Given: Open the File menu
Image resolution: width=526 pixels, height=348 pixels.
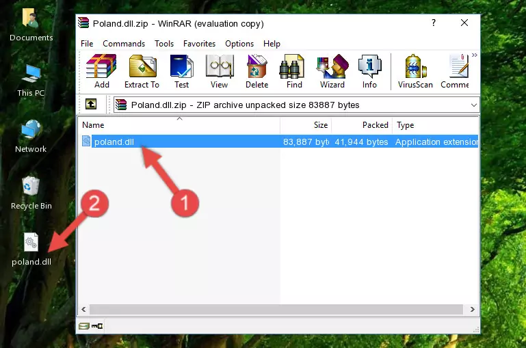Looking at the screenshot, I should point(87,44).
